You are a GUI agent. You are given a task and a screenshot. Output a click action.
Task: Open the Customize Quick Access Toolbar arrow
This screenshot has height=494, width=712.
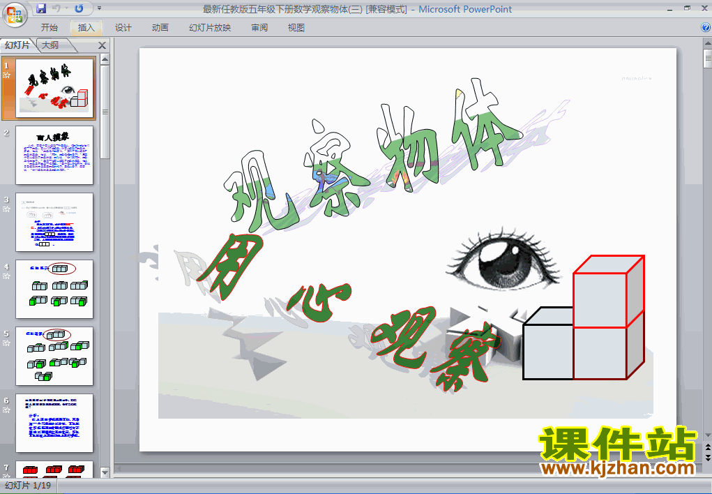(x=99, y=8)
